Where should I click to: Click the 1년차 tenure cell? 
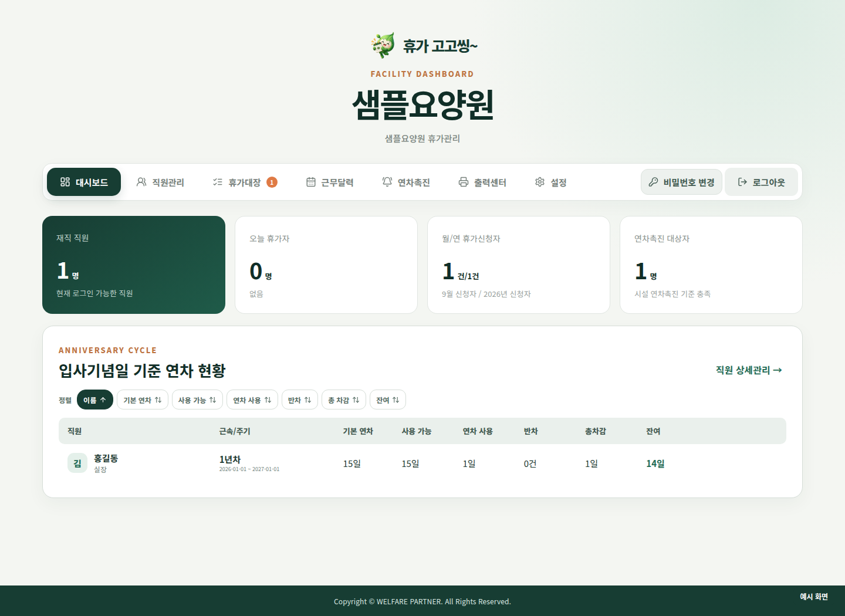point(230,459)
